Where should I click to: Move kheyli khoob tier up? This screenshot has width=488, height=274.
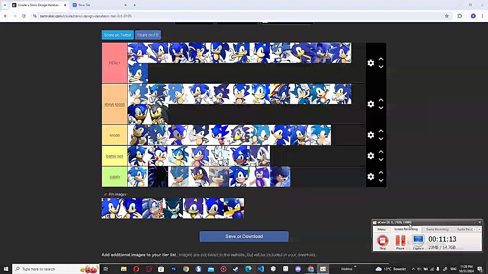click(381, 100)
